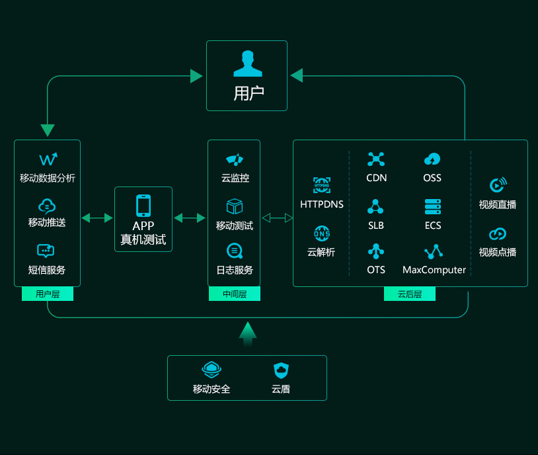Screen dimensions: 538x455
Task: Click the 移动数据分析 W chart icon
Action: click(48, 159)
